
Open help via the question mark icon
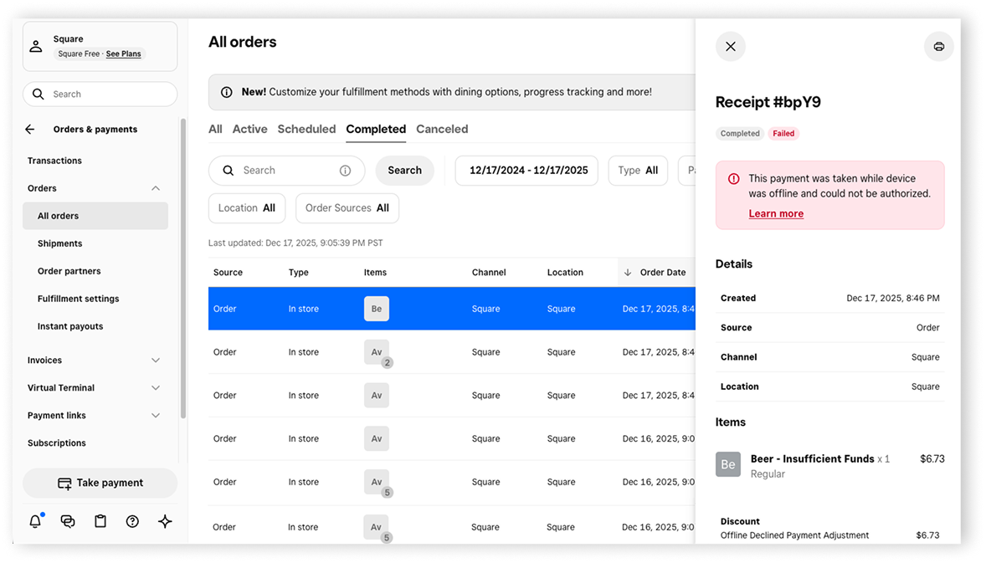tap(132, 520)
